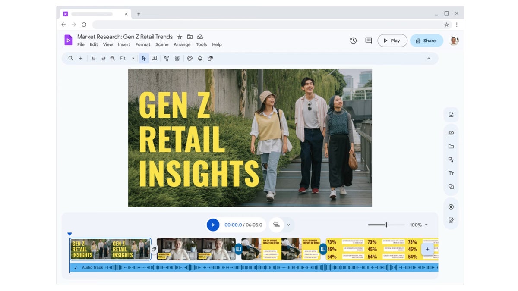Open the Scene menu
The height and width of the screenshot is (291, 518).
(x=162, y=44)
